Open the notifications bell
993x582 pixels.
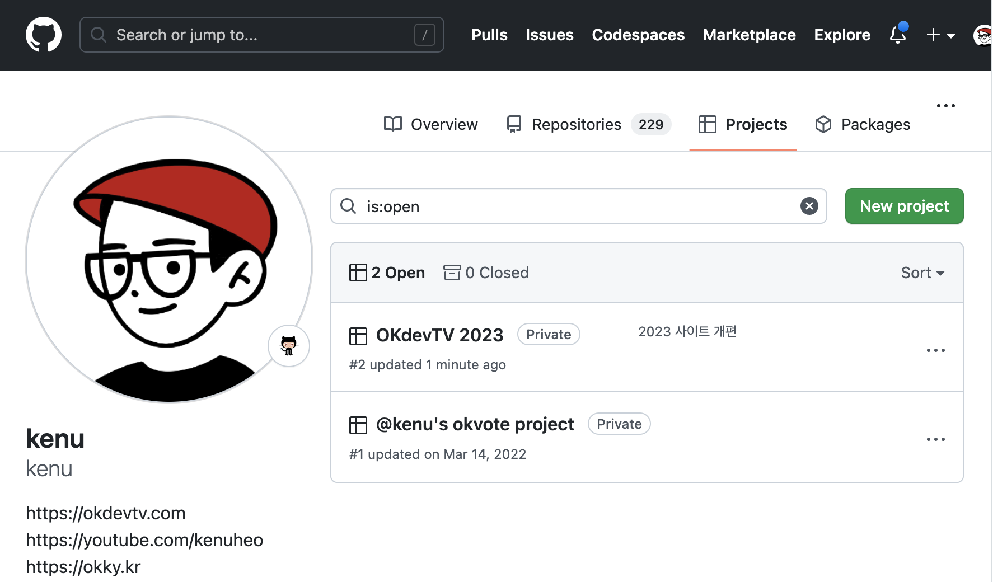click(898, 35)
